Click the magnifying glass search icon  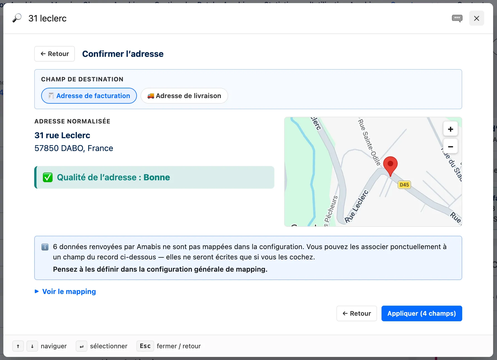(17, 18)
